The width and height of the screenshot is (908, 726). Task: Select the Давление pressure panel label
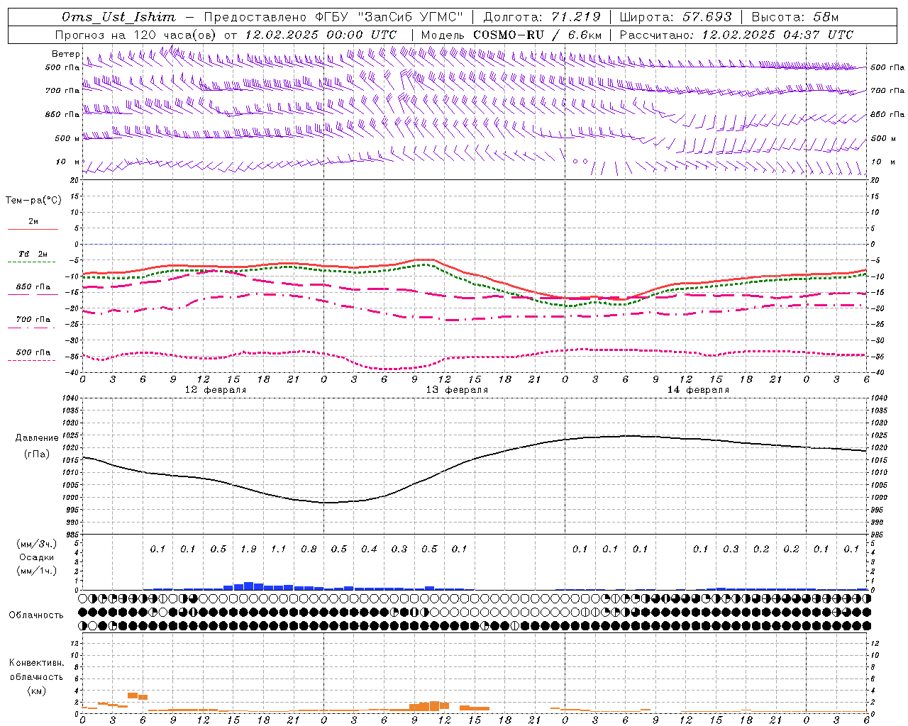click(x=37, y=438)
